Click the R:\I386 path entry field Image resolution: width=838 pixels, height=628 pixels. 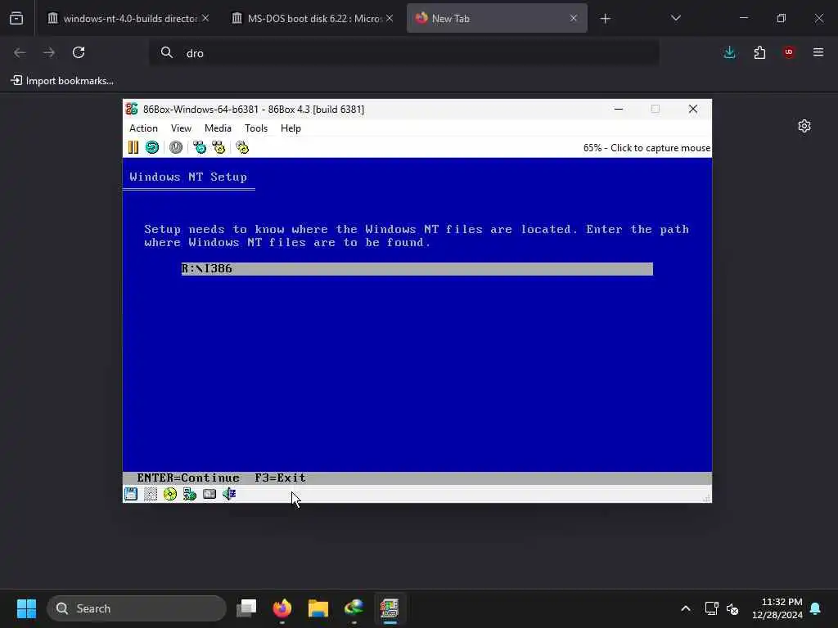[417, 268]
